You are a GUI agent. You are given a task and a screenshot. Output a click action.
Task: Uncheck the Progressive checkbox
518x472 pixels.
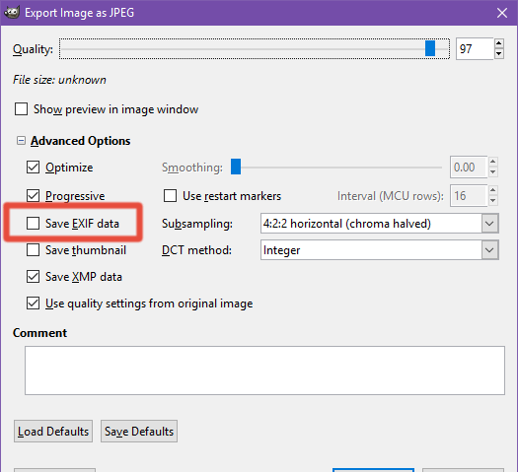[x=33, y=196]
